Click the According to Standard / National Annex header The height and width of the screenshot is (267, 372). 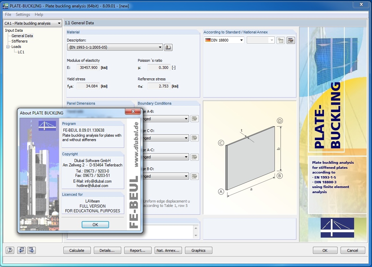point(236,32)
